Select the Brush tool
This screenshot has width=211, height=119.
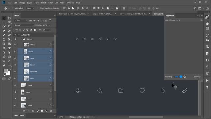[x=4, y=35]
